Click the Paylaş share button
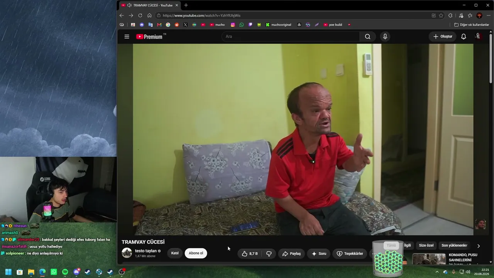The width and height of the screenshot is (494, 278). coord(291,254)
